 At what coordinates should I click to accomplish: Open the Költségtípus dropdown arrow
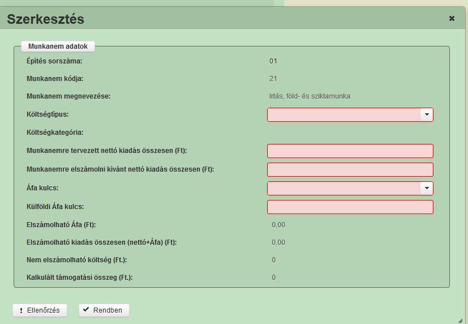coord(427,114)
